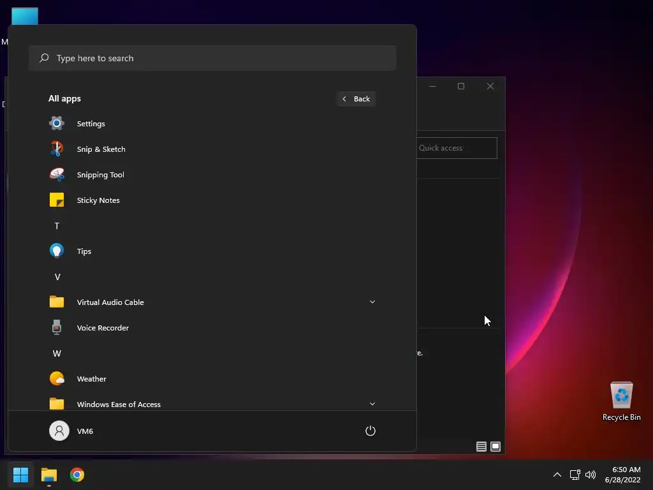Open network status tray icon

[575, 475]
